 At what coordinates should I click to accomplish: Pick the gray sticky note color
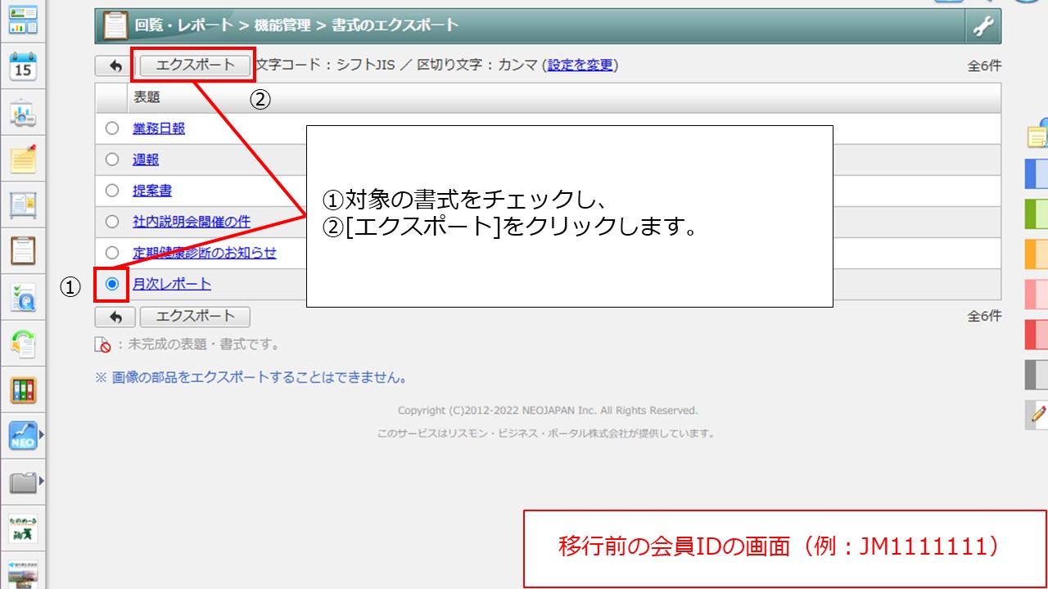point(1037,375)
